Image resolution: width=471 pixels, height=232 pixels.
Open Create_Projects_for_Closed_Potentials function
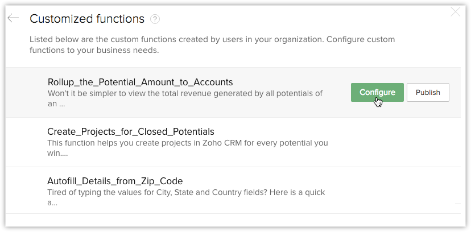(x=131, y=132)
